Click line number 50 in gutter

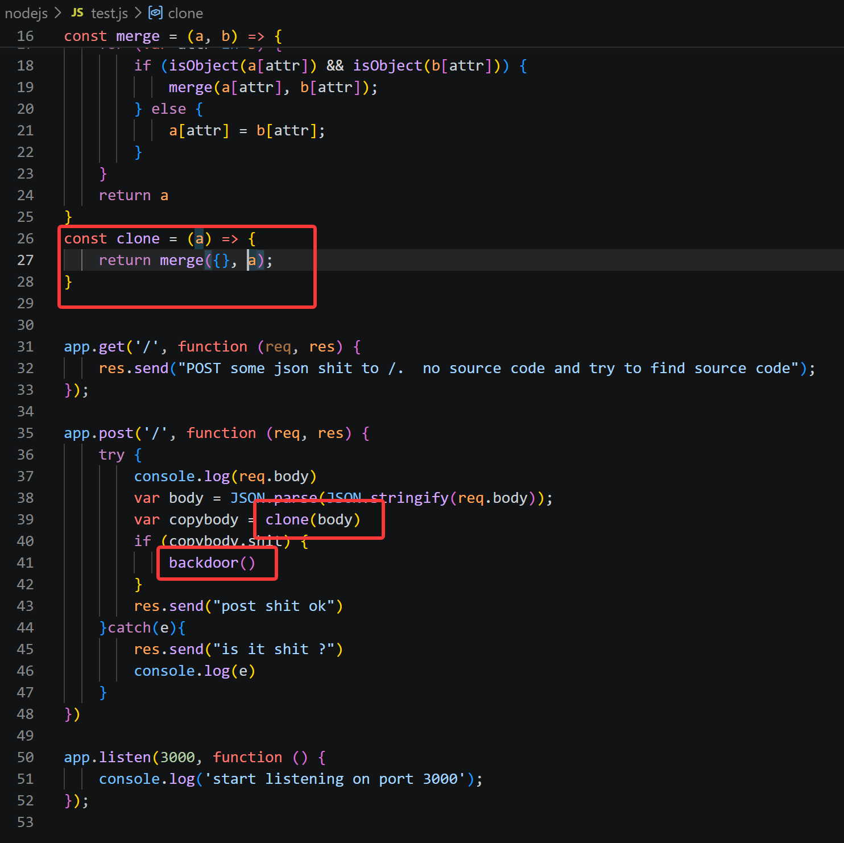click(25, 757)
